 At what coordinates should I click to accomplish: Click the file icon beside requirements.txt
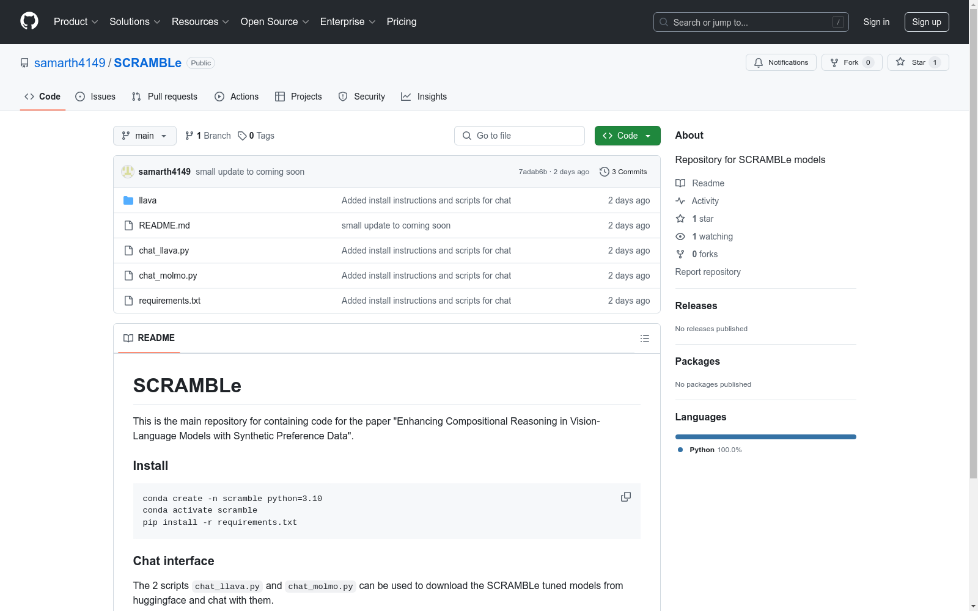(128, 301)
